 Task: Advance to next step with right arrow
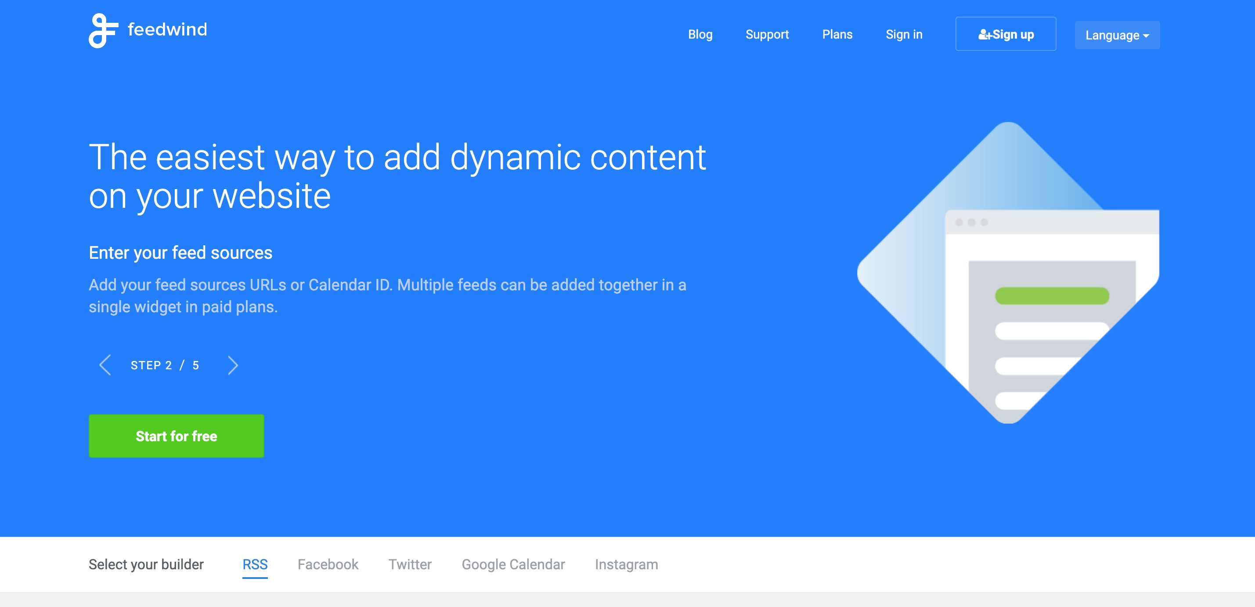tap(233, 365)
